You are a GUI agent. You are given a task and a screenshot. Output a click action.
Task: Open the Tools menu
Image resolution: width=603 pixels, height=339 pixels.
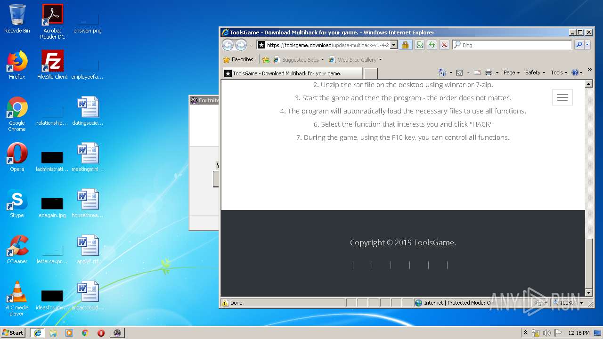[x=559, y=73]
